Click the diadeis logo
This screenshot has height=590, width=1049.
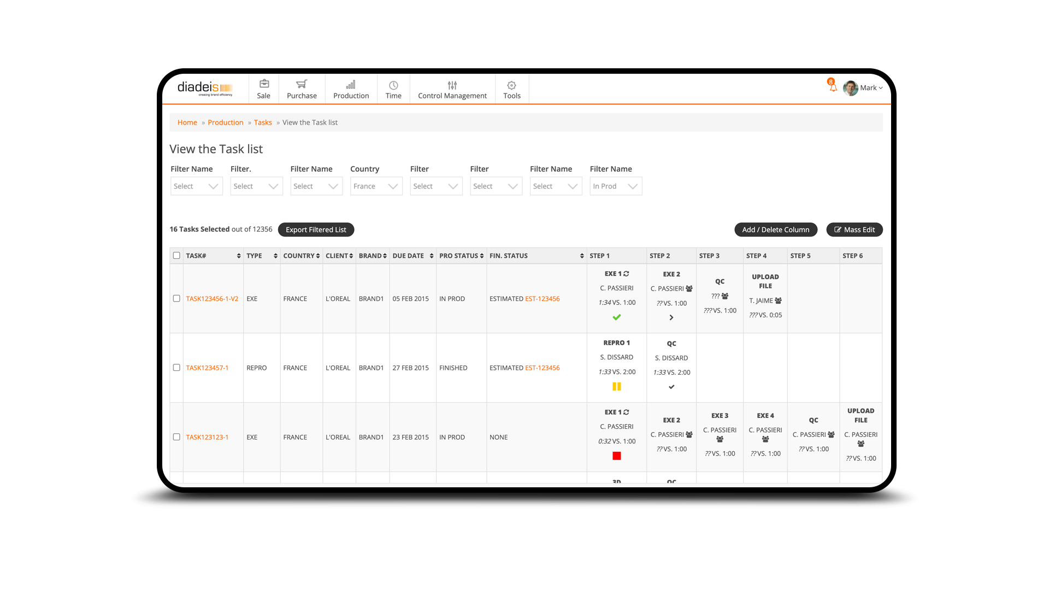click(205, 88)
